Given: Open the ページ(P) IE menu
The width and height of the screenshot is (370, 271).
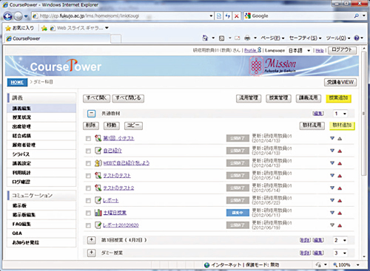Looking at the screenshot, I should [x=272, y=38].
